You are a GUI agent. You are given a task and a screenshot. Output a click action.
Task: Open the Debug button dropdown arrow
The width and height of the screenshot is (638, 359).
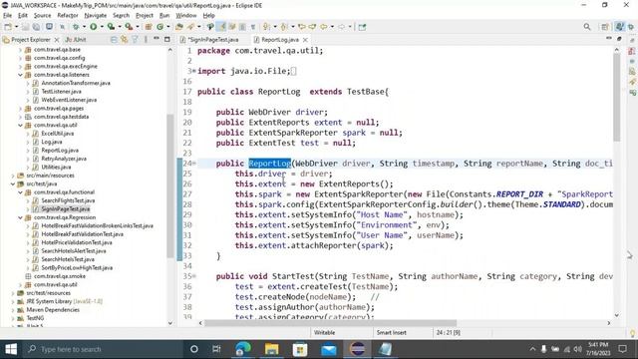click(x=84, y=27)
